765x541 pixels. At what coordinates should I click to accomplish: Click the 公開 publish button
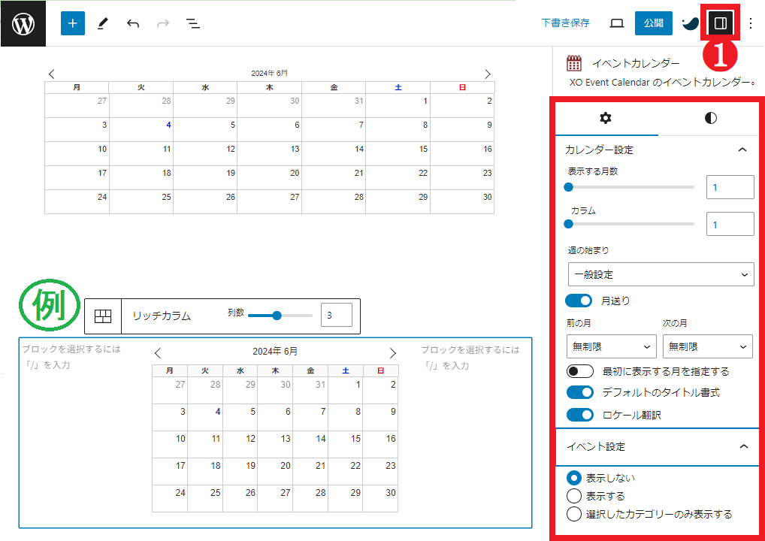click(653, 23)
